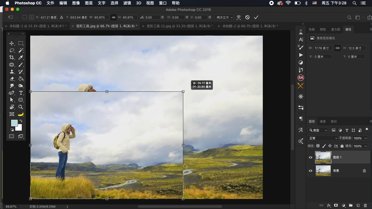Open the 填充 fill slider dropdown arrow
Viewport: 372px width, 209px height.
pyautogui.click(x=366, y=146)
